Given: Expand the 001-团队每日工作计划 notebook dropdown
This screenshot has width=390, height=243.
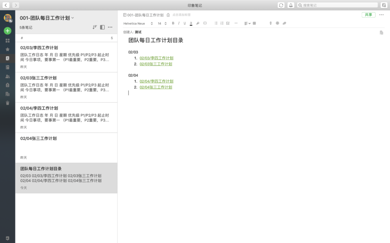Looking at the screenshot, I should tap(73, 18).
